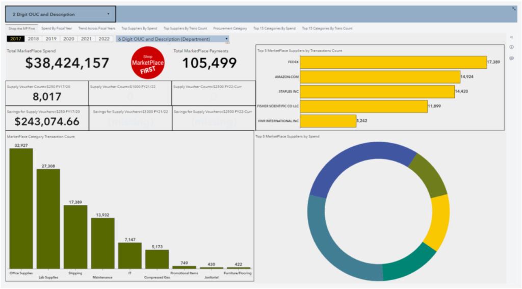Click the VWR INTERNATIONAL INC bar
The height and width of the screenshot is (289, 522).
coord(328,121)
